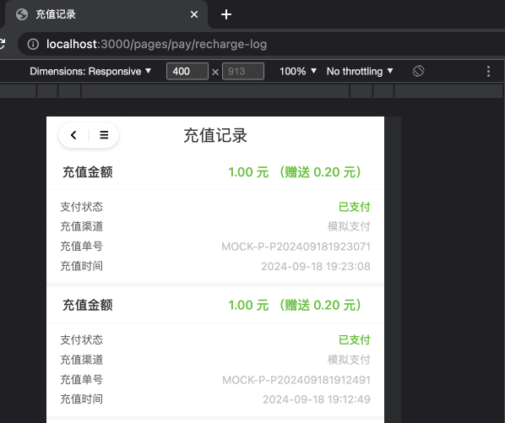Open the No throttling dropdown
The height and width of the screenshot is (423, 505).
coord(360,71)
